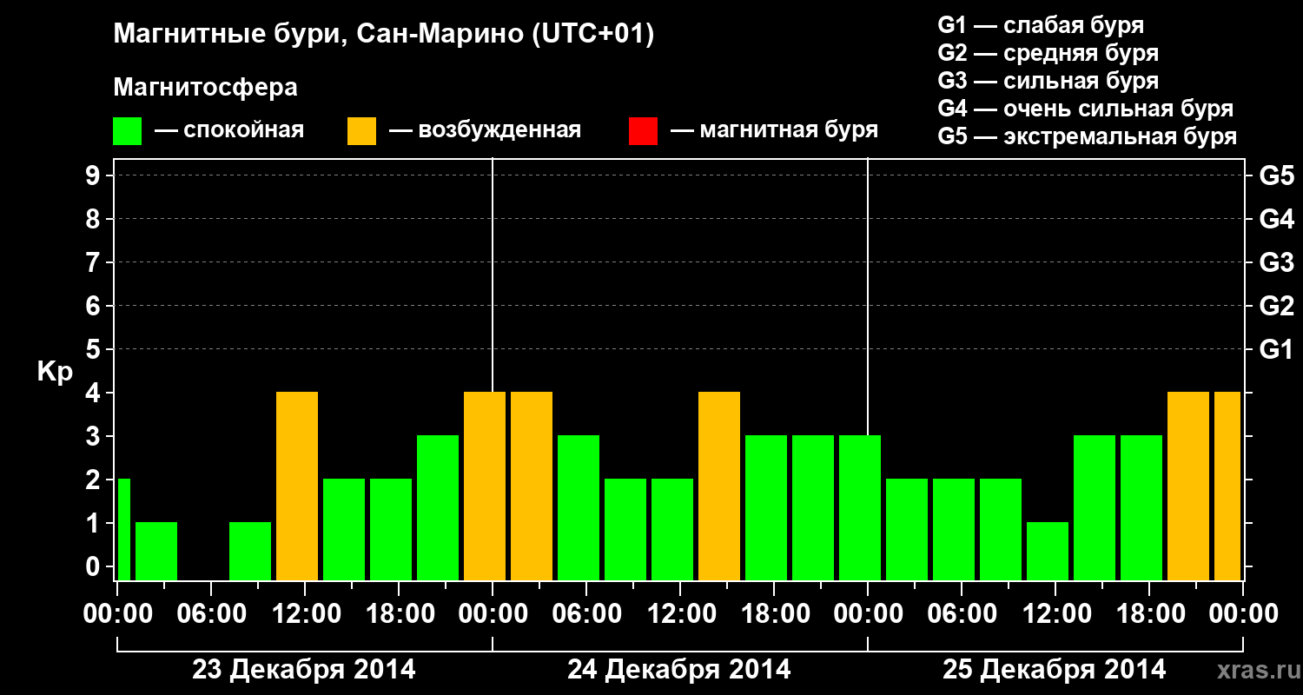This screenshot has width=1303, height=695.
Task: Click the G2 tick label on the right axis
Action: point(1277,306)
